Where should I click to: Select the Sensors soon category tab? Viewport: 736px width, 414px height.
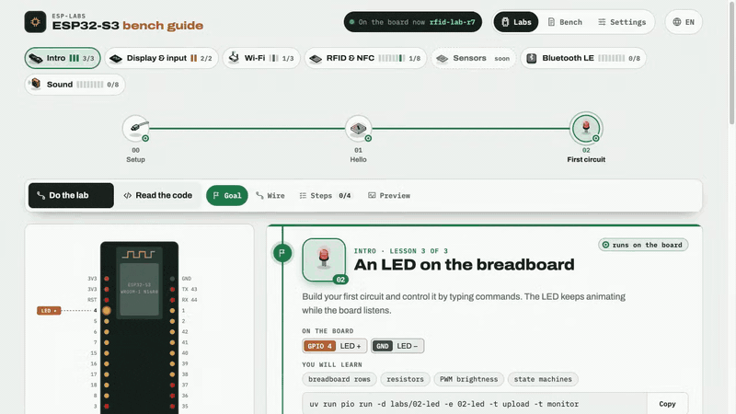(473, 58)
